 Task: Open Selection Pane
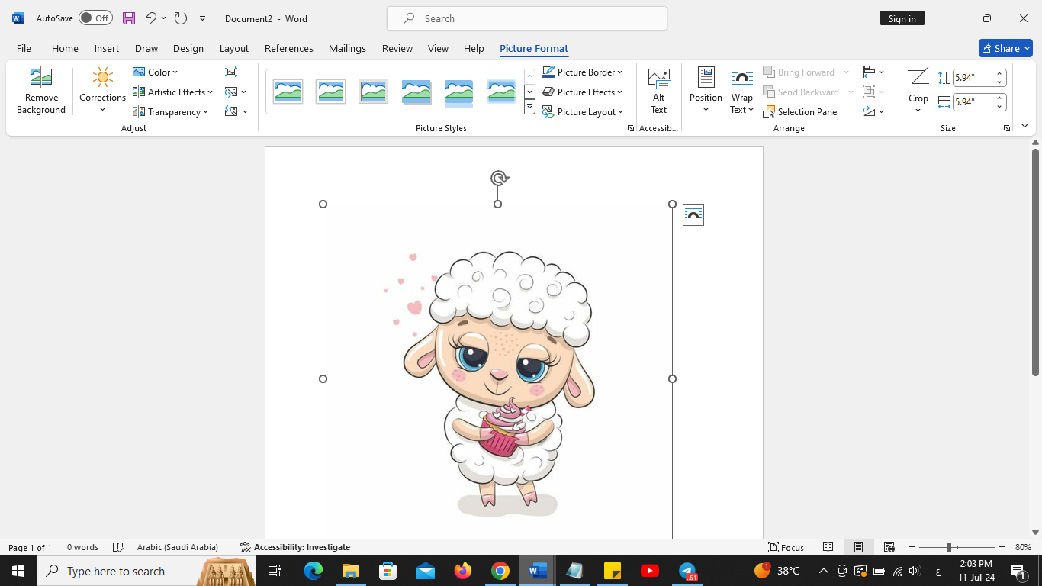(x=800, y=111)
